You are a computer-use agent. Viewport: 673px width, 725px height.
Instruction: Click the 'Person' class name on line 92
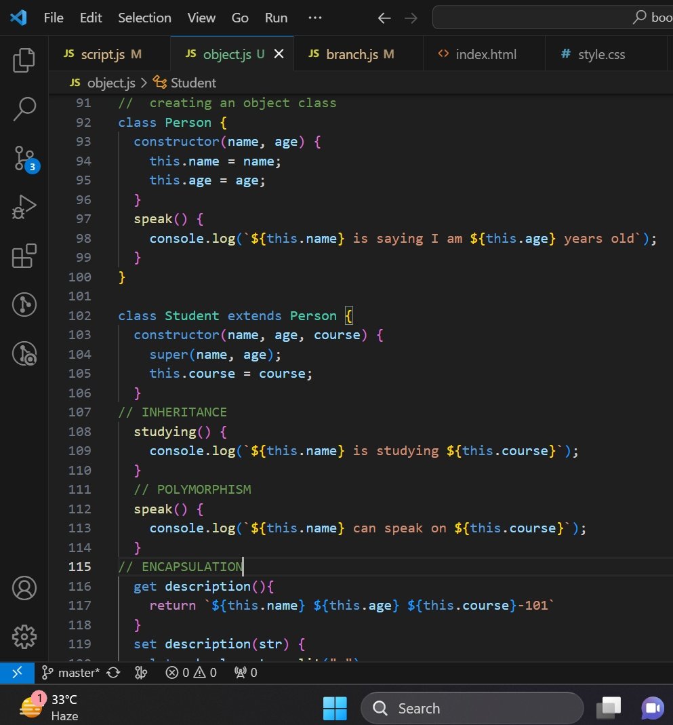pos(188,123)
